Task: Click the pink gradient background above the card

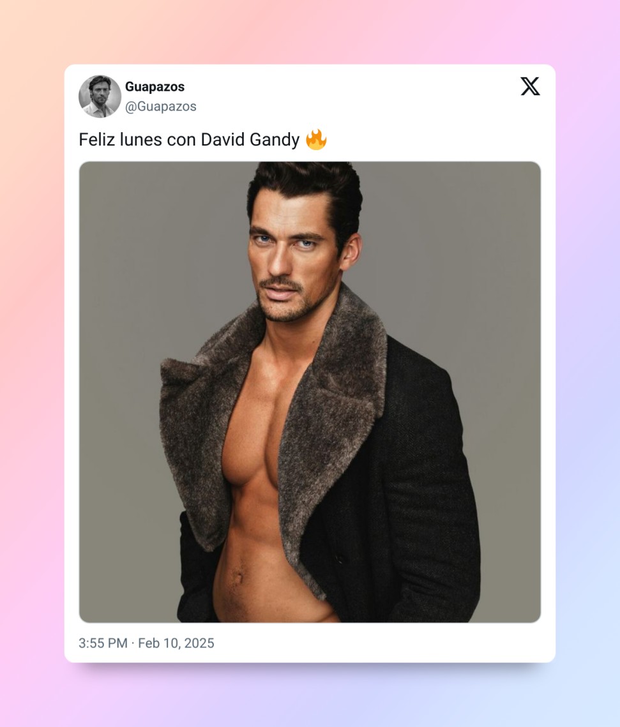Action: click(x=310, y=31)
